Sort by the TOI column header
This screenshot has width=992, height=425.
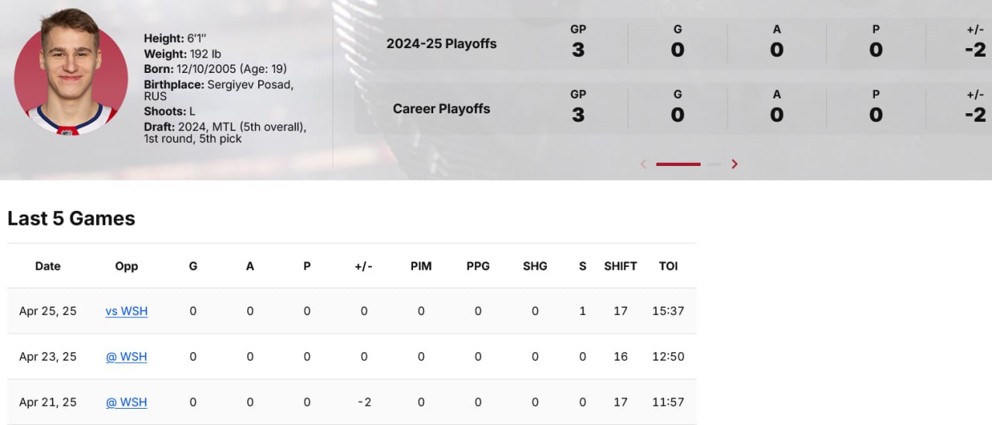pos(668,266)
